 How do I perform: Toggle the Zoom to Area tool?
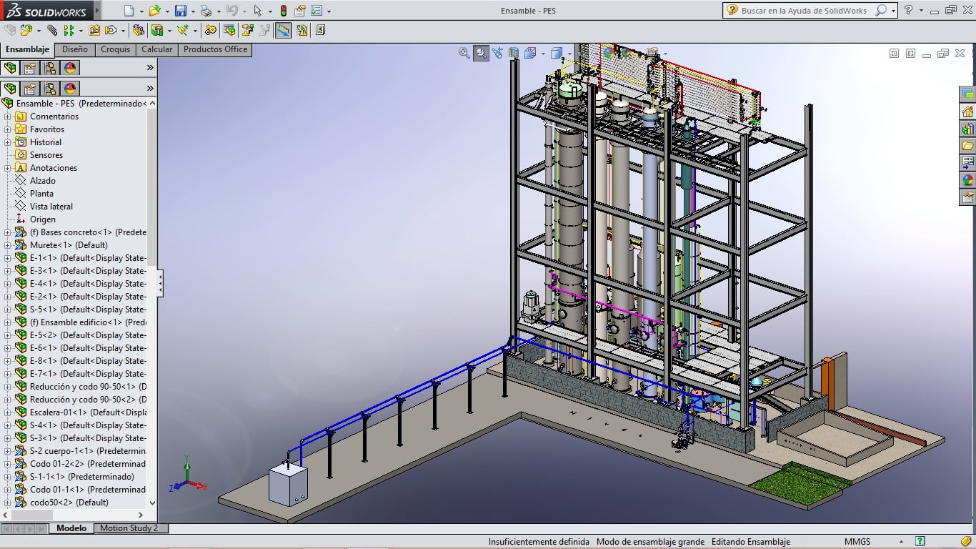click(481, 53)
